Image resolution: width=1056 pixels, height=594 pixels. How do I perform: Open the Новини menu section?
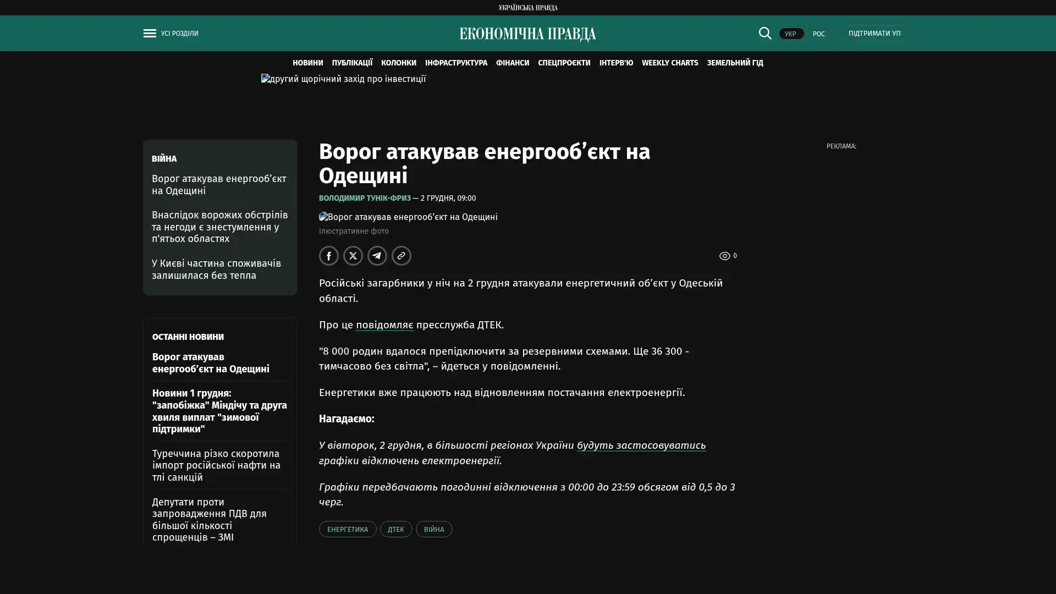point(307,63)
